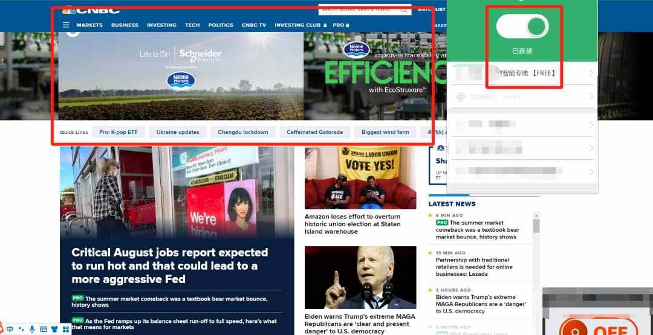Viewport: 653px width, 335px height.
Task: Click the search magnifier icon
Action: tap(403, 10)
